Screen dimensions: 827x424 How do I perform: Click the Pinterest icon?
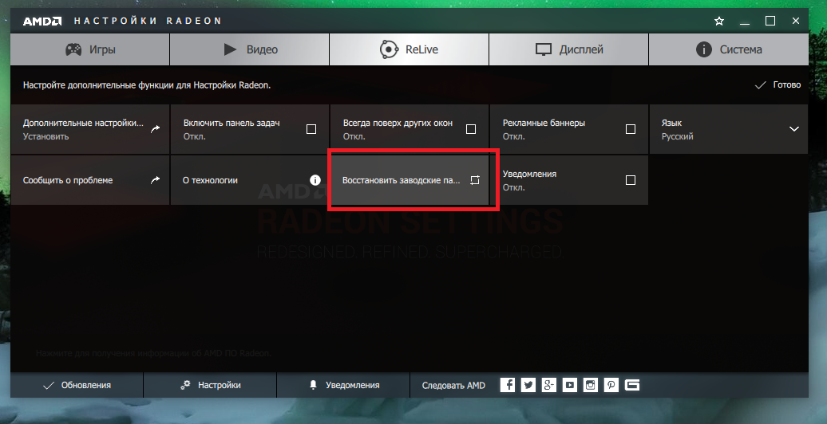click(x=611, y=385)
